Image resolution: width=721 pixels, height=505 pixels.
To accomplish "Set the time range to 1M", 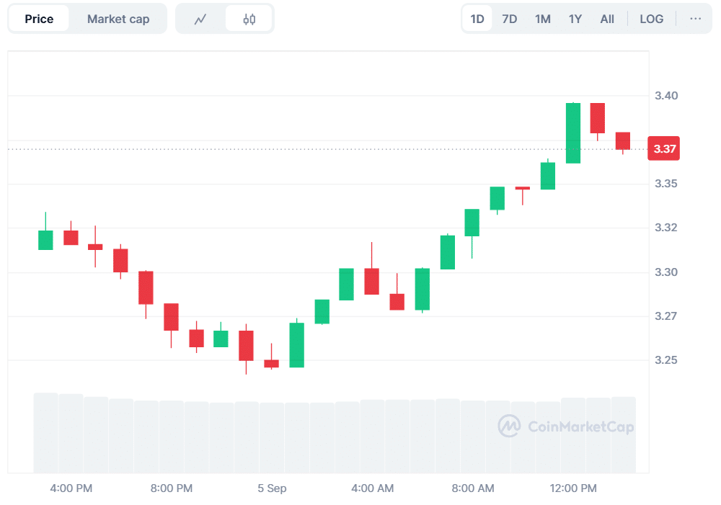I will coord(542,19).
